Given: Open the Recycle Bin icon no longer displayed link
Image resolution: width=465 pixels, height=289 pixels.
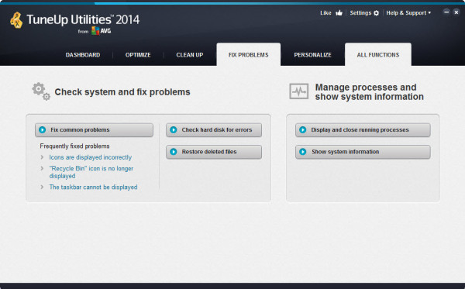Looking at the screenshot, I should point(91,172).
